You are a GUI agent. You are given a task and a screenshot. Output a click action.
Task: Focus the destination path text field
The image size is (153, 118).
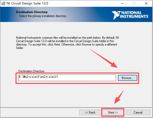point(67,78)
